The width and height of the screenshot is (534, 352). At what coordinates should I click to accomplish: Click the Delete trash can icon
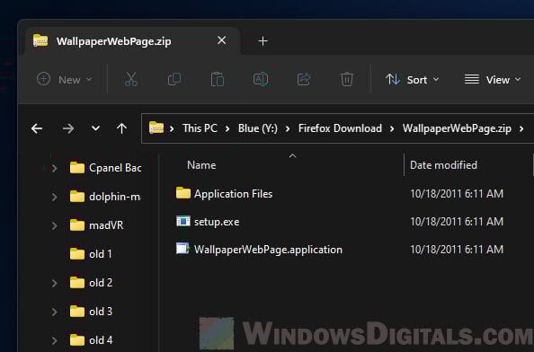(x=347, y=79)
